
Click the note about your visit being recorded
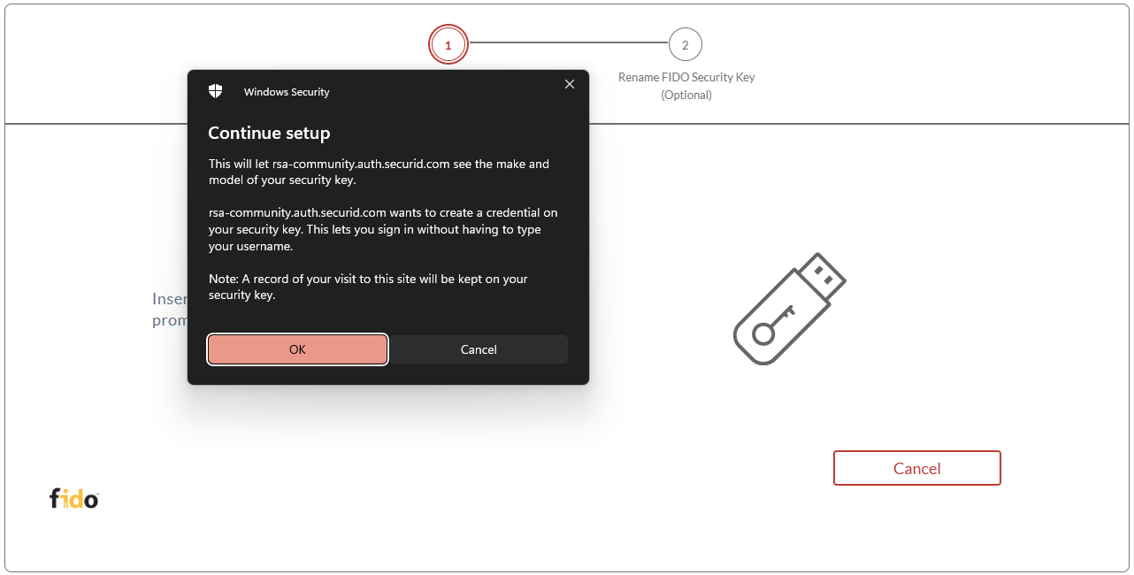click(x=368, y=286)
